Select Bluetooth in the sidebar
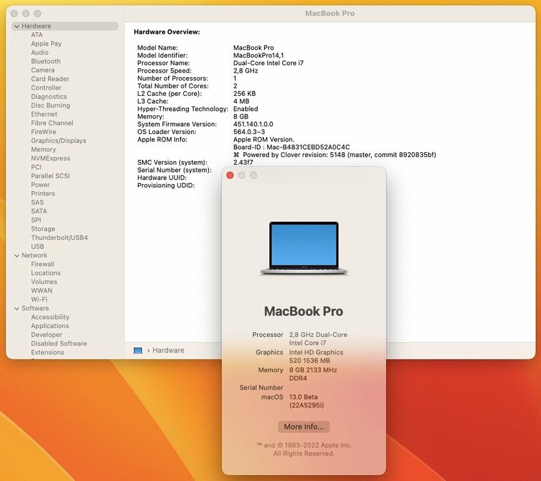 point(46,61)
